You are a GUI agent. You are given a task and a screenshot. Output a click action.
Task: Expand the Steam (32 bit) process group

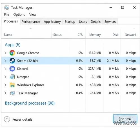[x=5, y=61]
